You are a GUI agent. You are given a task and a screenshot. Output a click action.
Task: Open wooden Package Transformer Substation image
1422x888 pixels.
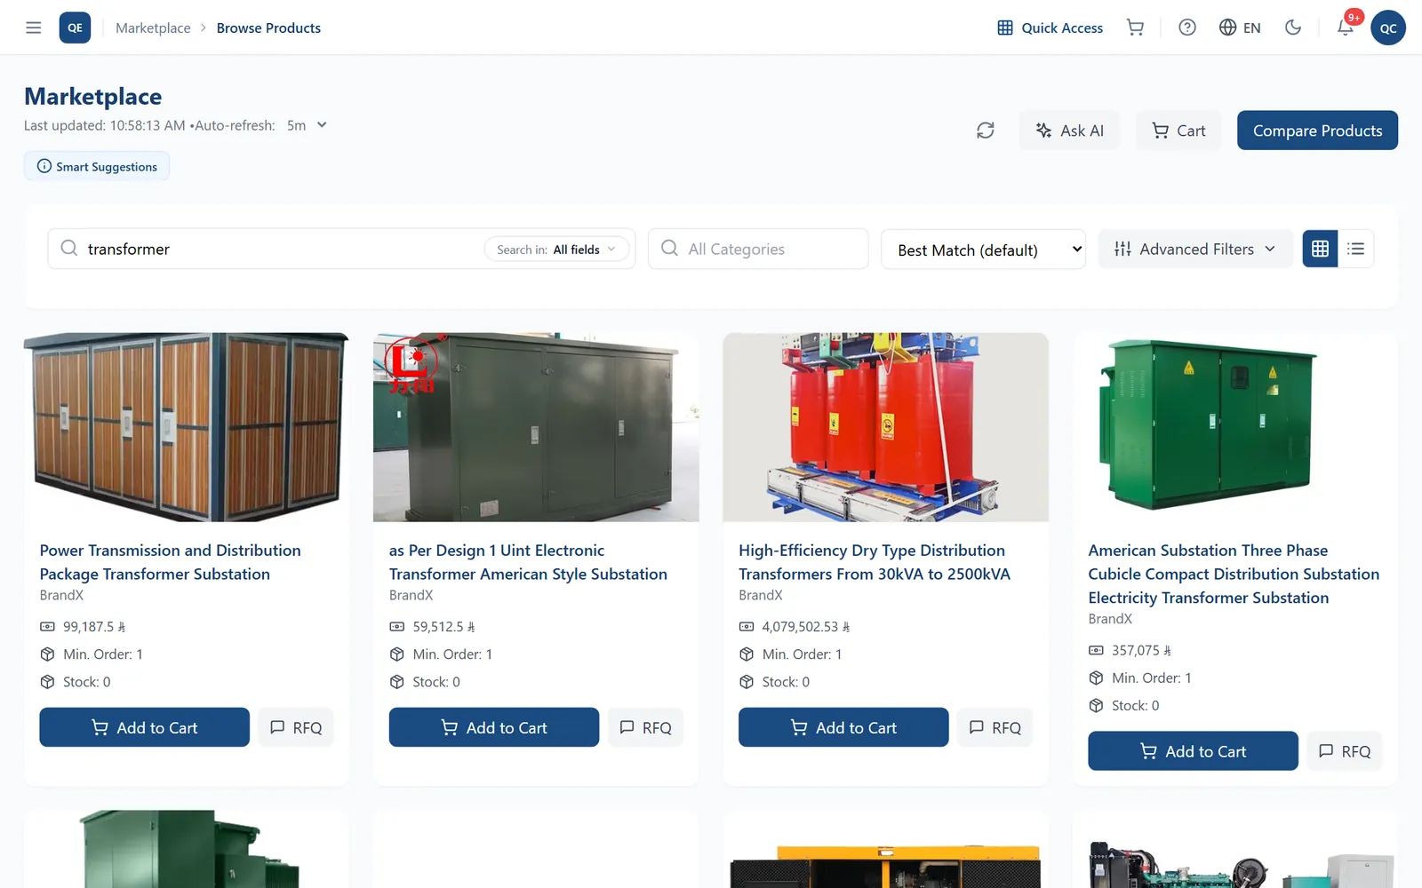pyautogui.click(x=187, y=427)
